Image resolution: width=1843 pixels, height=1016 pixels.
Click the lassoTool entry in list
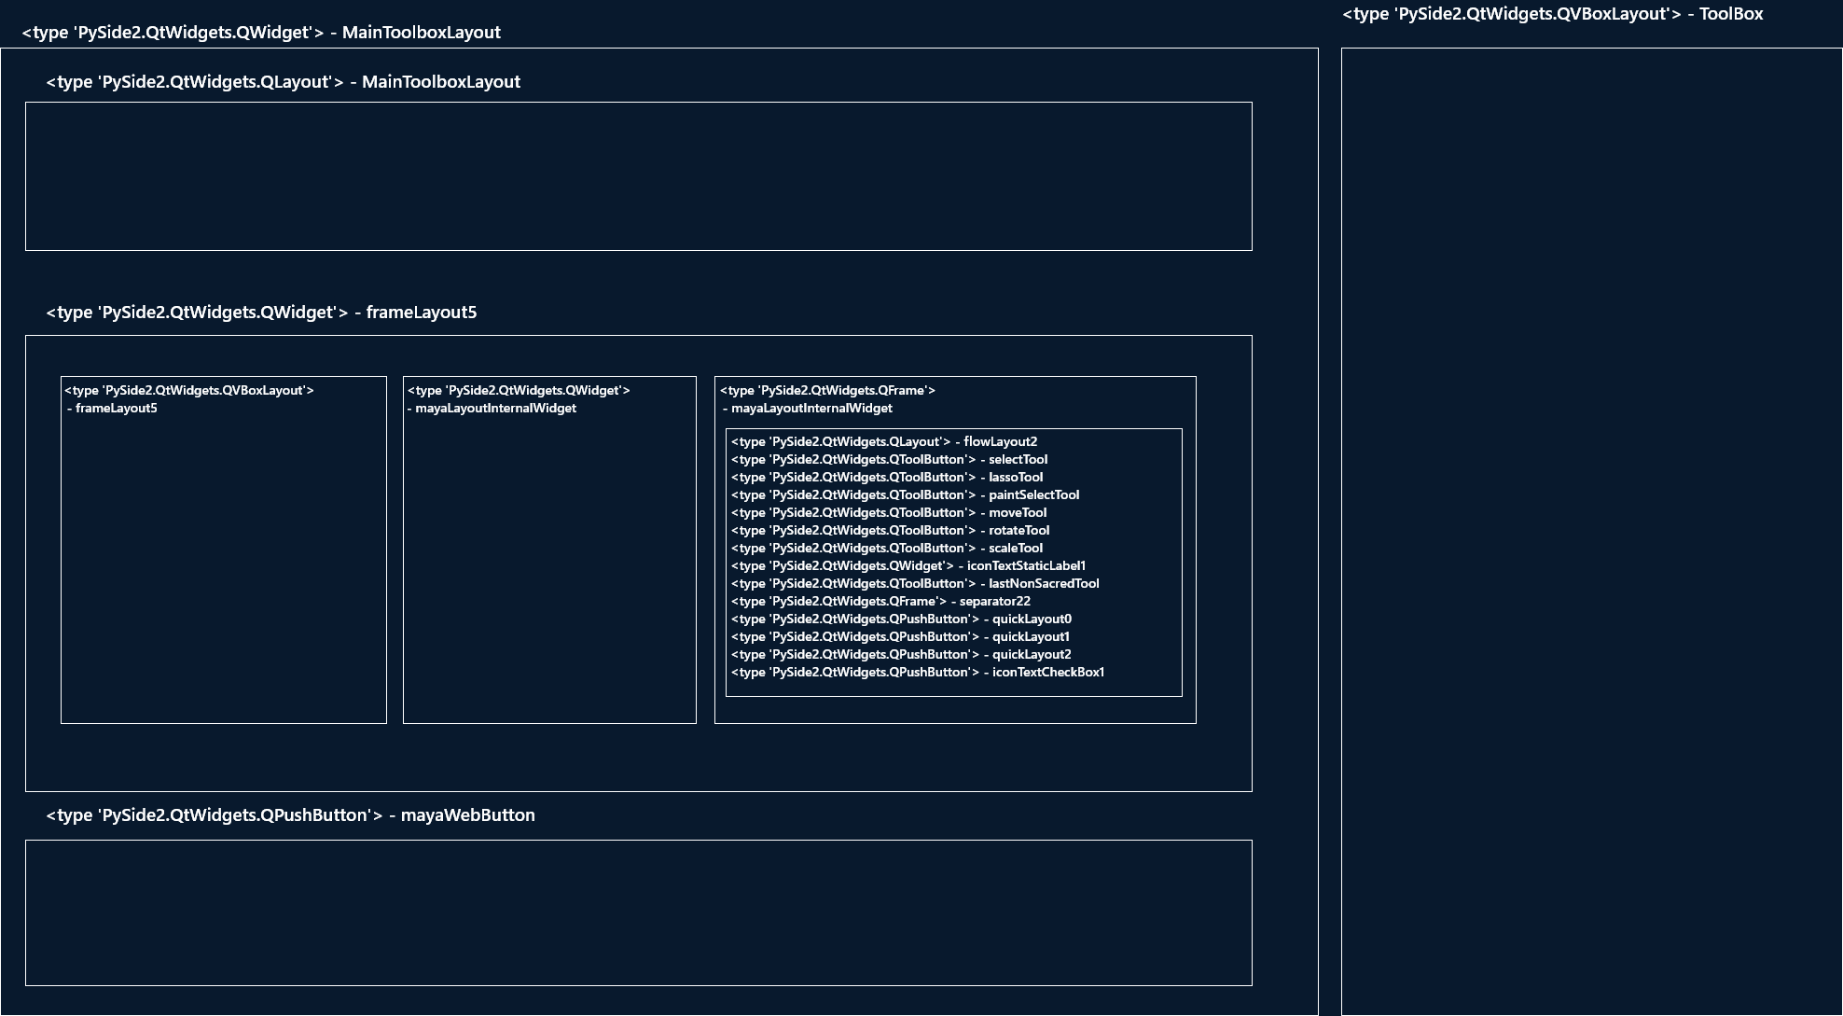point(886,478)
